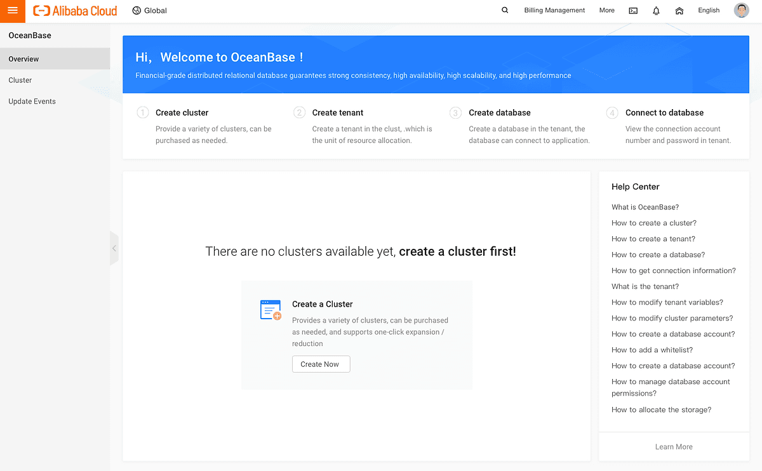
Task: Open the orange hamburger menu
Action: click(13, 10)
